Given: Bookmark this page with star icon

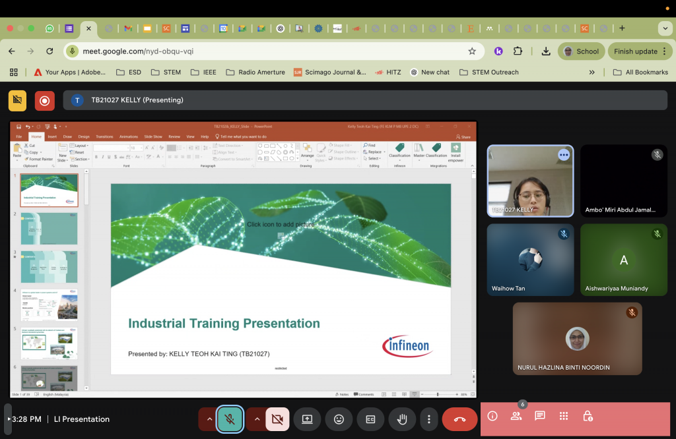Looking at the screenshot, I should (x=472, y=51).
